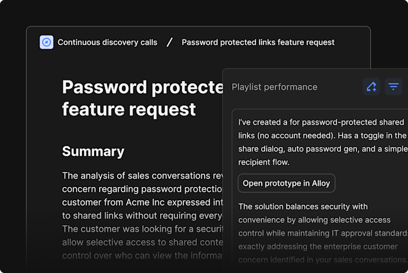The height and width of the screenshot is (273, 408).
Task: Select the Summary section heading
Action: click(93, 151)
